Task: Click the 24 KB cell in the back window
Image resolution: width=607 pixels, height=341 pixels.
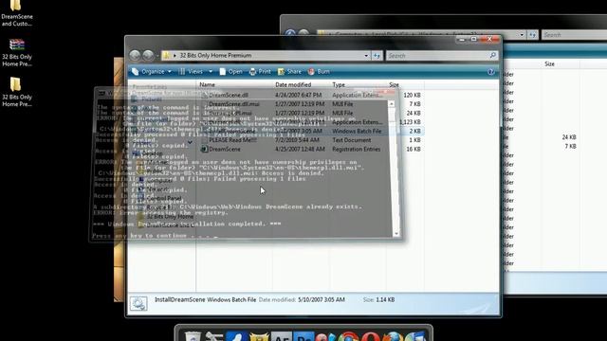Action: (569, 137)
